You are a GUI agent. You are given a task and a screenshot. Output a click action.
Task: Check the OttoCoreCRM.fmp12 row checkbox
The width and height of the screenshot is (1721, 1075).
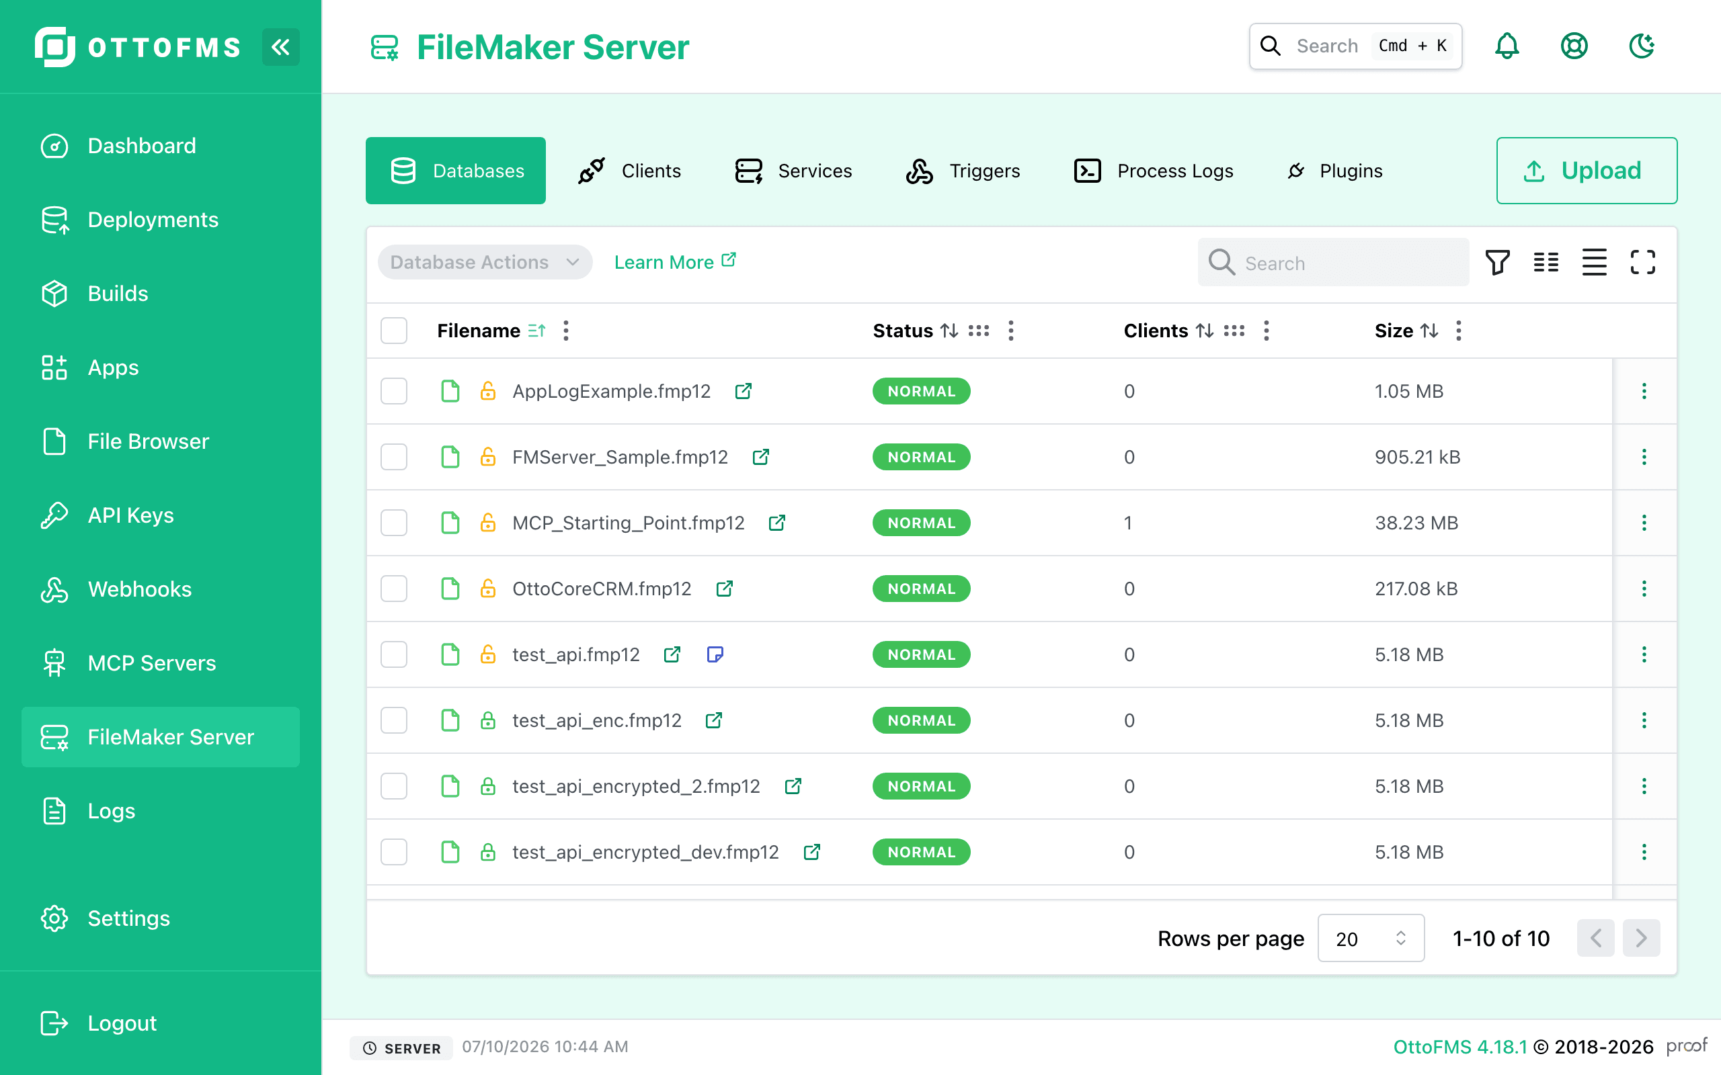394,589
